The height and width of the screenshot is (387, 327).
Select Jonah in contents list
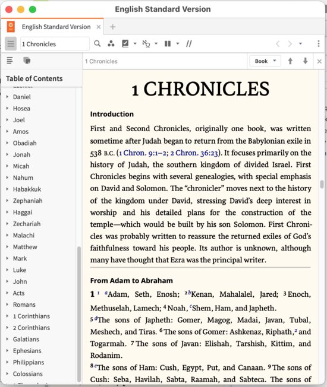(x=22, y=155)
